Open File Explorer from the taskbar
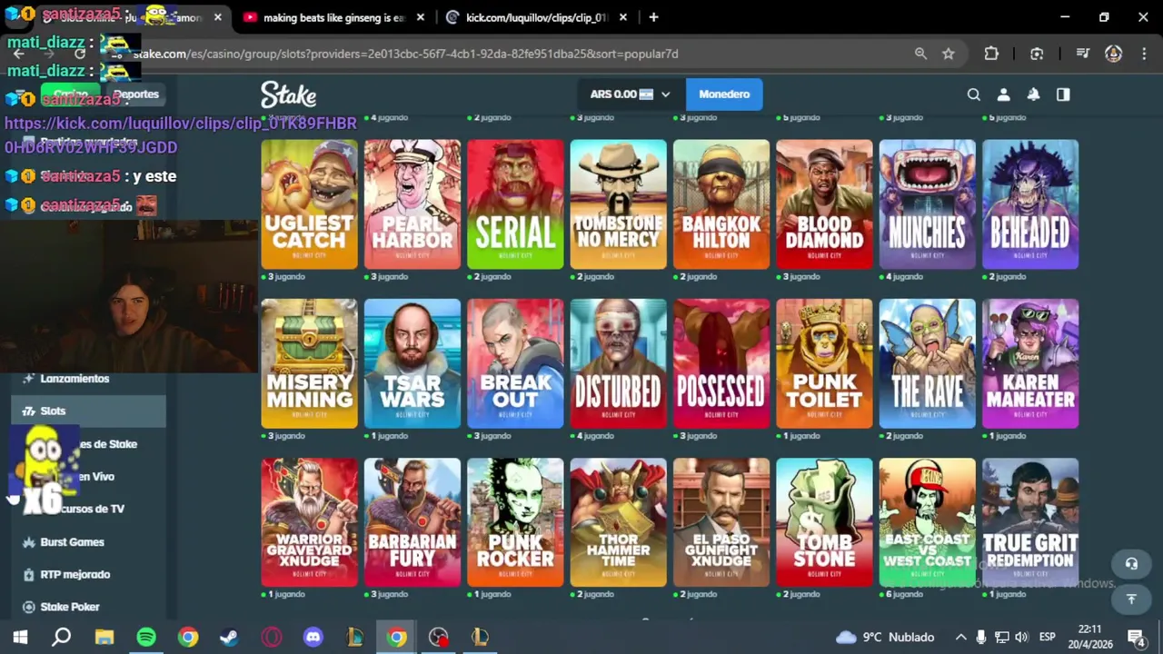Viewport: 1163px width, 654px height. pos(104,638)
